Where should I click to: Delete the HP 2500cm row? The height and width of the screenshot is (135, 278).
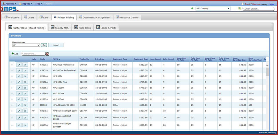coord(25,88)
